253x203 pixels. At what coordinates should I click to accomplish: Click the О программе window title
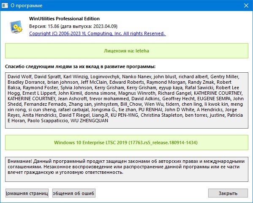(x=27, y=5)
